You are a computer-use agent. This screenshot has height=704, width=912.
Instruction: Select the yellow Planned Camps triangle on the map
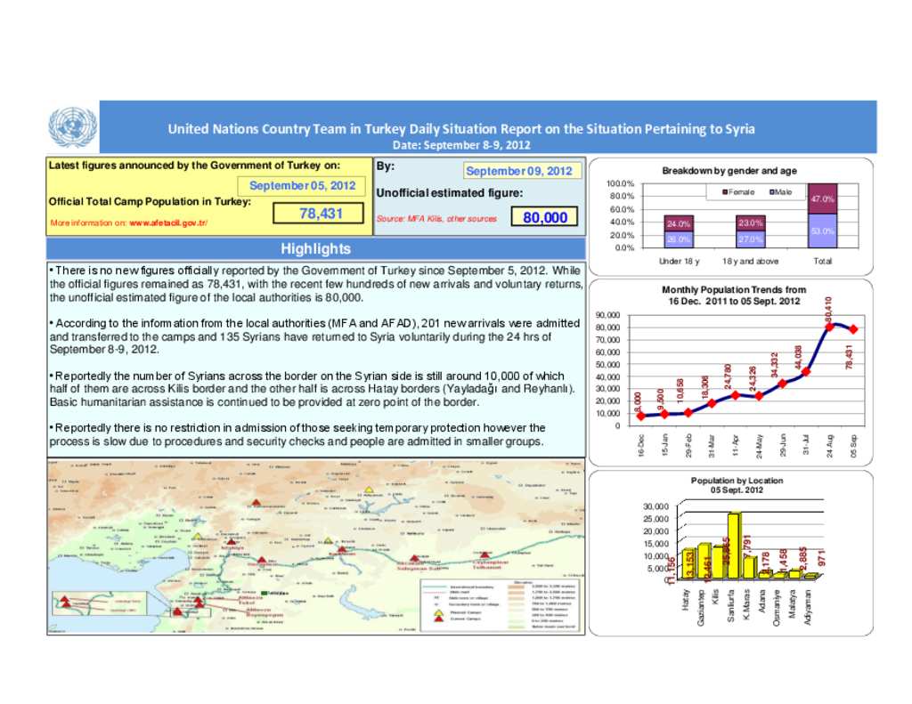(x=369, y=489)
